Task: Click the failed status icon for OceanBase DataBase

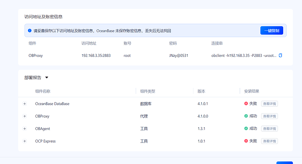Action: [246, 104]
